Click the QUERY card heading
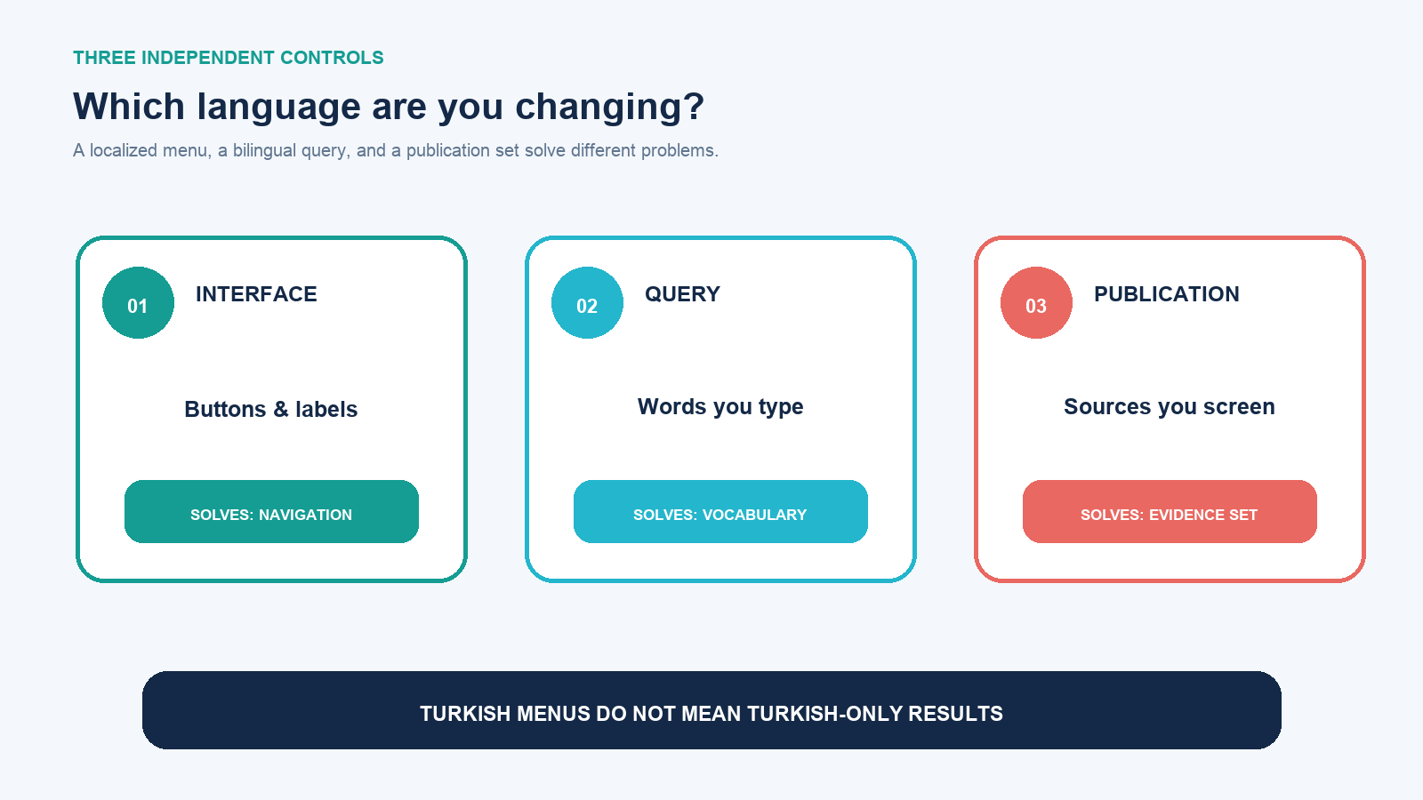 [x=682, y=294]
